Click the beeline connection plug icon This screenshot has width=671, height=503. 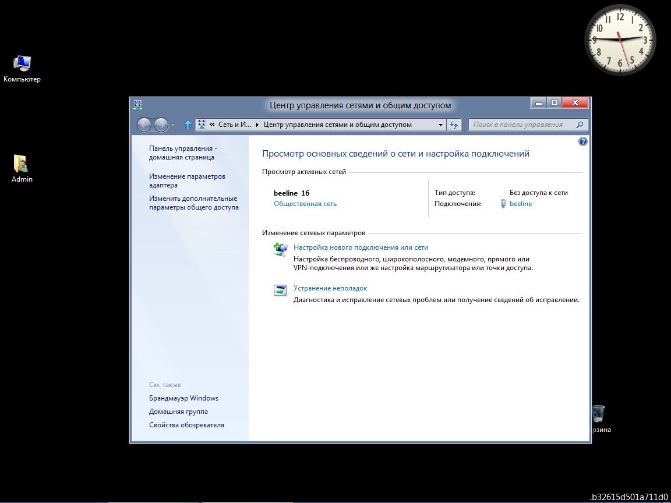503,204
